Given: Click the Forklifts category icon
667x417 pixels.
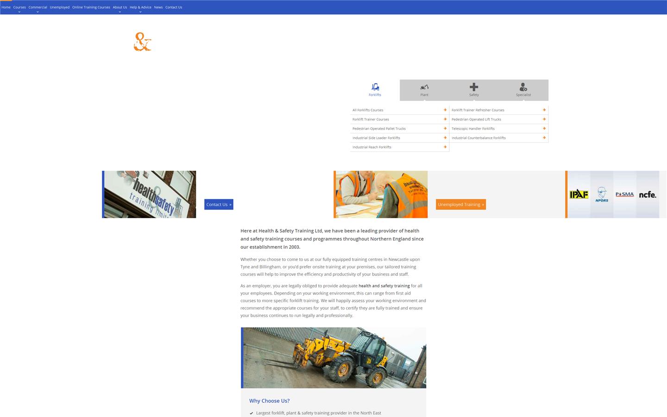Looking at the screenshot, I should tap(375, 87).
